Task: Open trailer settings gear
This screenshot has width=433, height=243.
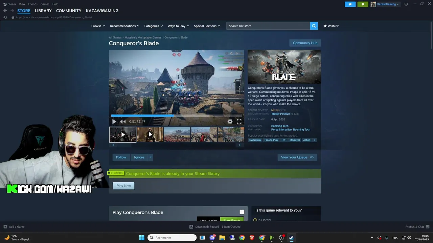Action: click(230, 122)
